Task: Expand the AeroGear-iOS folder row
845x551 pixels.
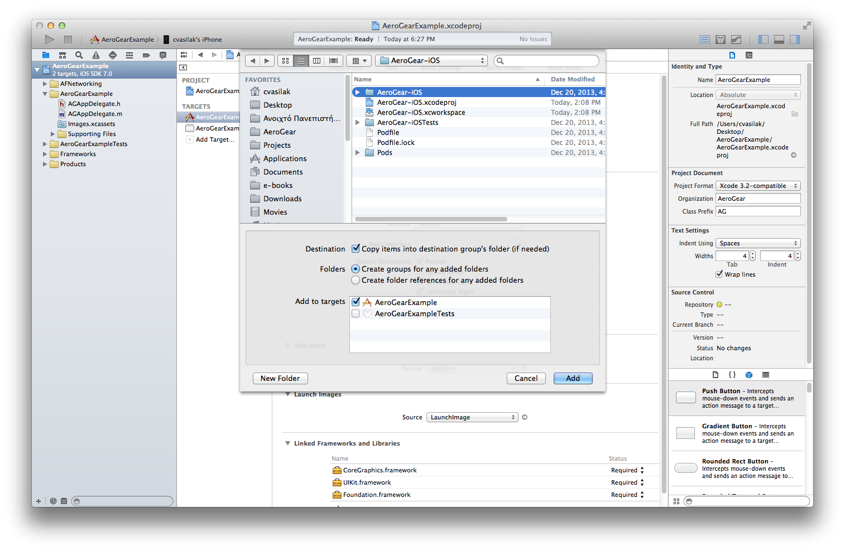Action: tap(358, 93)
